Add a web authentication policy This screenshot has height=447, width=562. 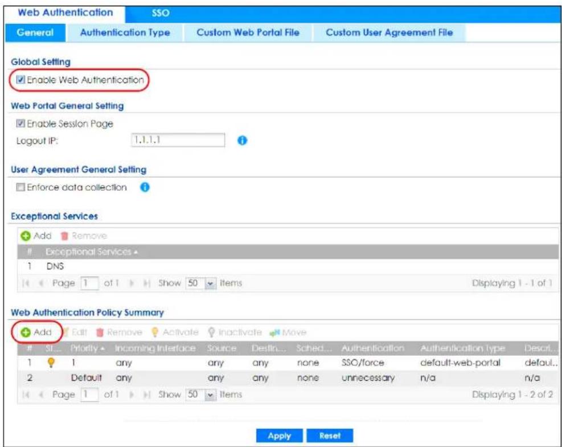point(36,332)
